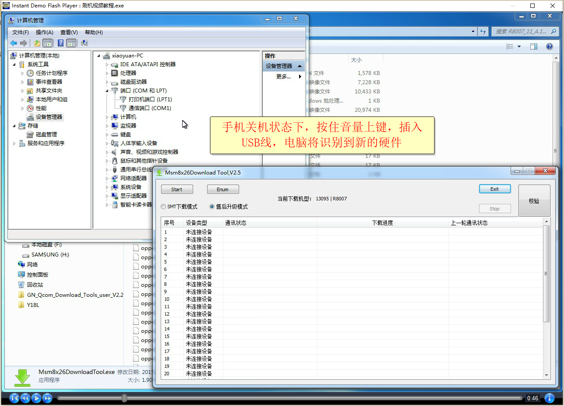This screenshot has height=406, width=564.
Task: Open the Explorer view options dropdown arrow
Action: [x=519, y=46]
